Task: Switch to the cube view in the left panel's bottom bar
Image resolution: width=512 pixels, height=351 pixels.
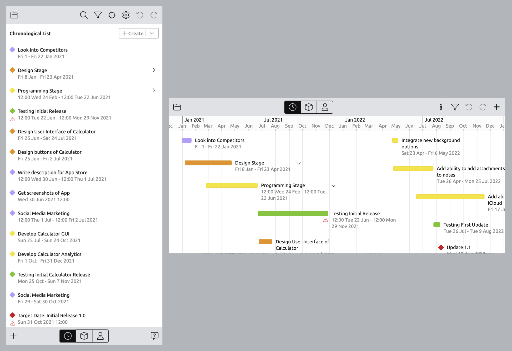Action: pos(84,336)
